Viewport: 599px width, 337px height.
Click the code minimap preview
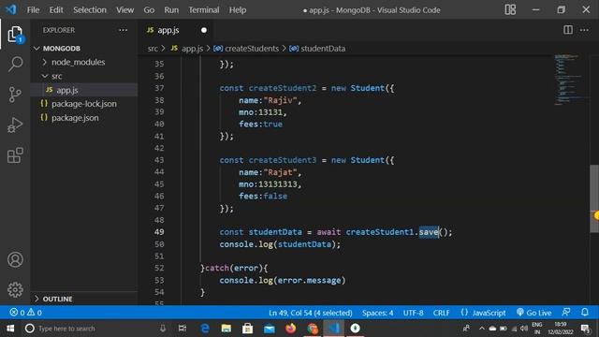point(570,80)
